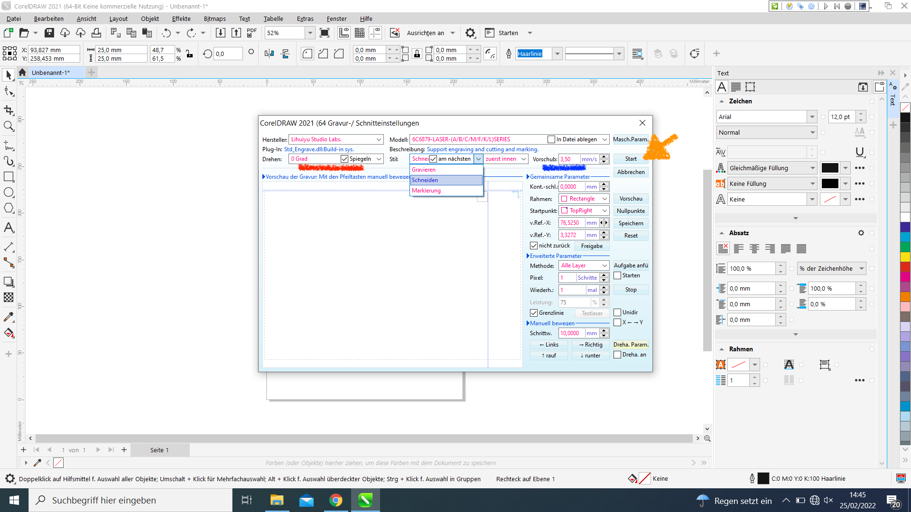Select the Text tool in toolbox
Image resolution: width=911 pixels, height=512 pixels.
[x=9, y=228]
